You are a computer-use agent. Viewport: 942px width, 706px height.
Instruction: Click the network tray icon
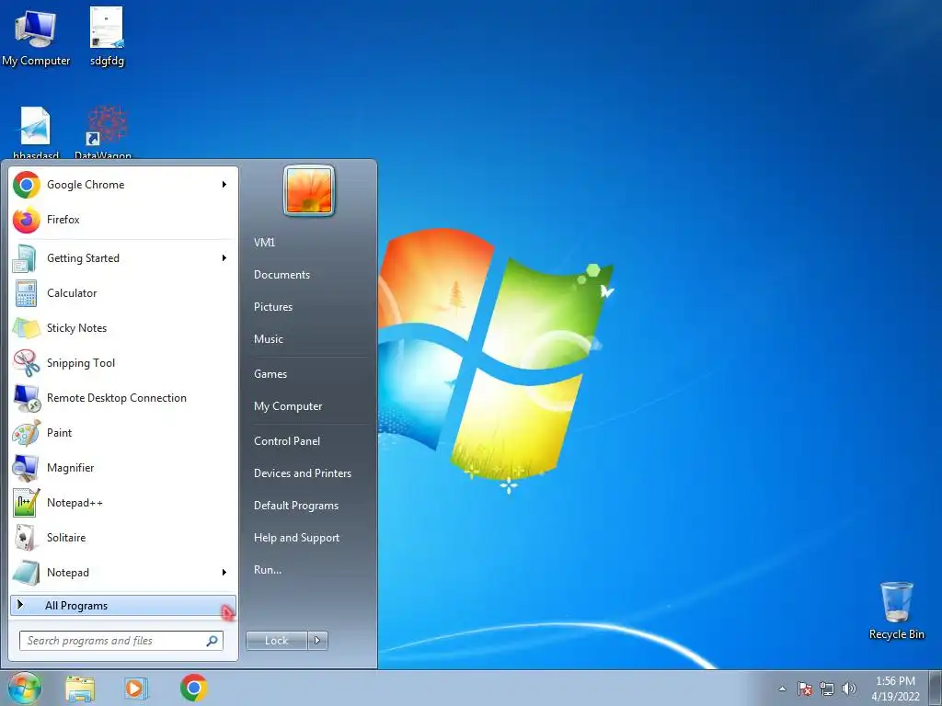827,689
